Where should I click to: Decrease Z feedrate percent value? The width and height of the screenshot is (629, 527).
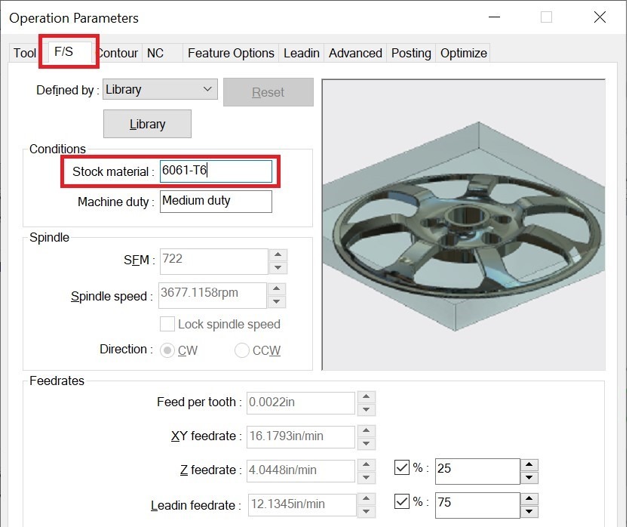[x=529, y=478]
